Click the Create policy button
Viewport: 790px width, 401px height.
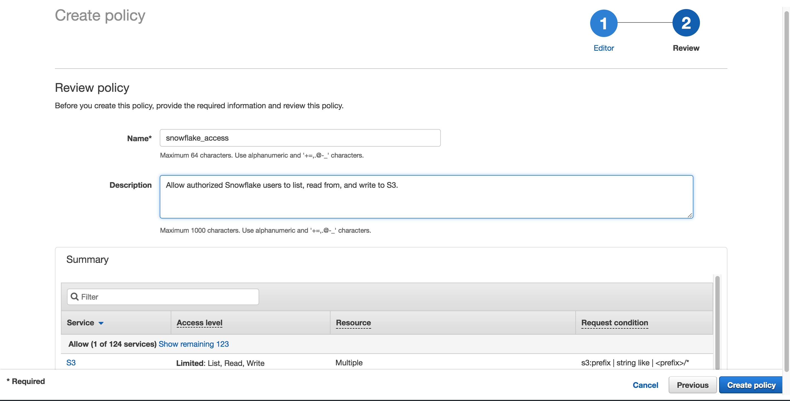[x=751, y=385]
